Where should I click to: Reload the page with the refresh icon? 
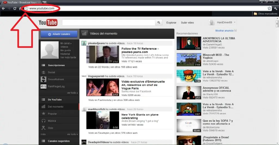tap(15, 8)
